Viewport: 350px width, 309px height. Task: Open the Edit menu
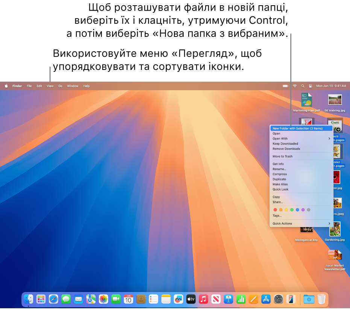point(39,86)
